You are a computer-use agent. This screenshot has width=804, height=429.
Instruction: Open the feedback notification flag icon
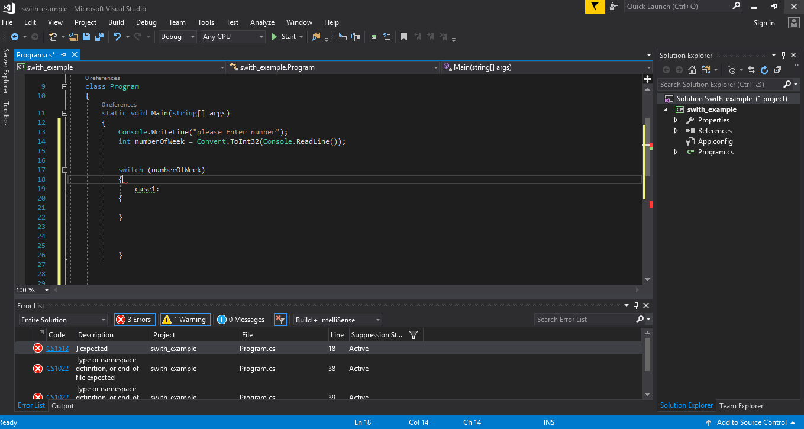(x=595, y=7)
